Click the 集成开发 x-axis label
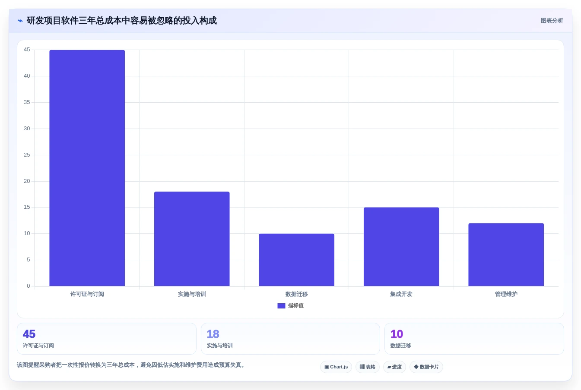Viewport: 581px width, 390px height. (401, 294)
